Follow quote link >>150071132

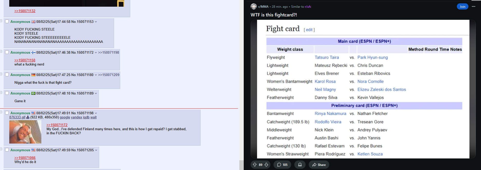tap(25, 11)
